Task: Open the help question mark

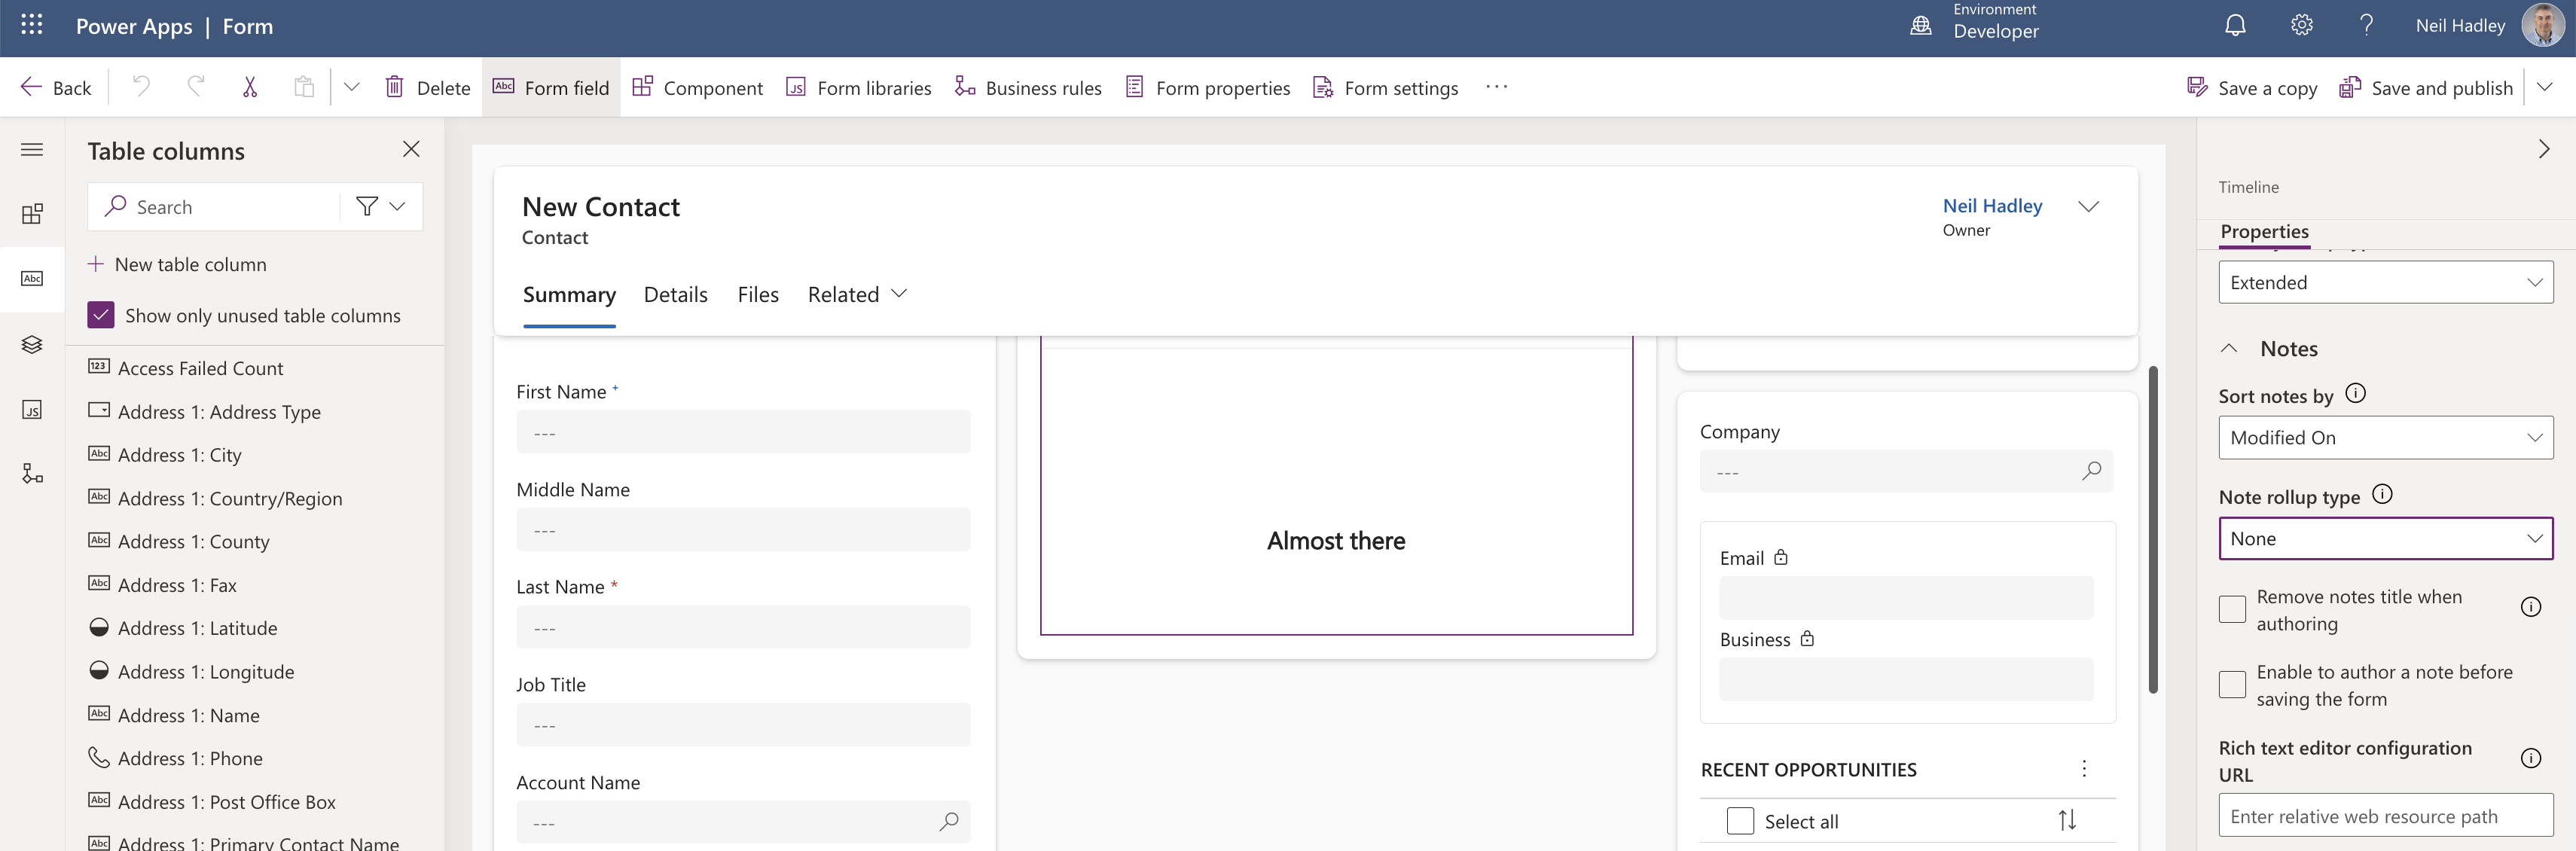Action: coord(2366,25)
